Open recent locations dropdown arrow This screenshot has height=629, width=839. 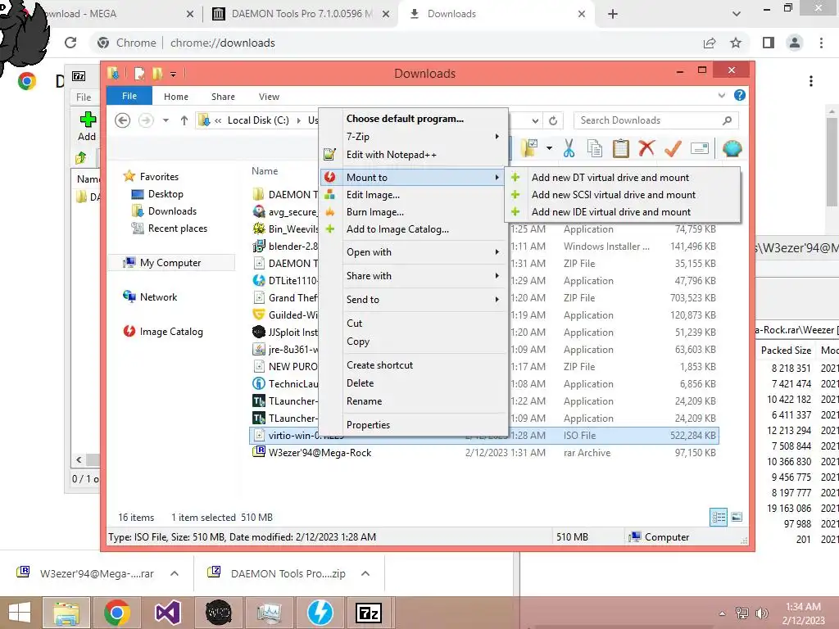(x=166, y=120)
